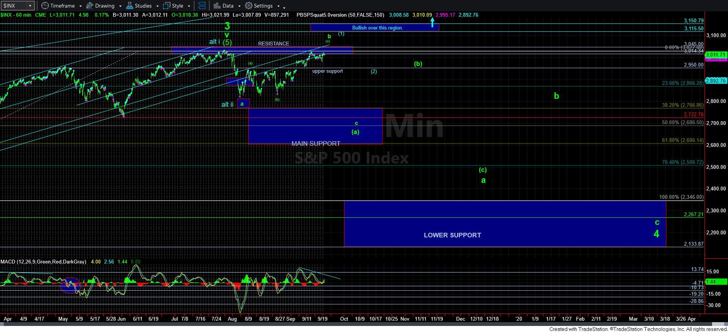728x332 pixels.
Task: Click the Drawing pencil icon
Action: point(90,6)
